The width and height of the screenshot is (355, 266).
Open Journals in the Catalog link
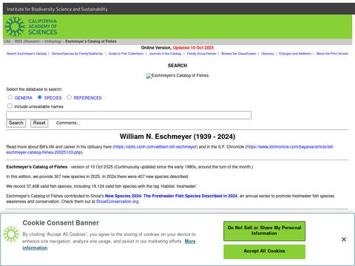(165, 54)
